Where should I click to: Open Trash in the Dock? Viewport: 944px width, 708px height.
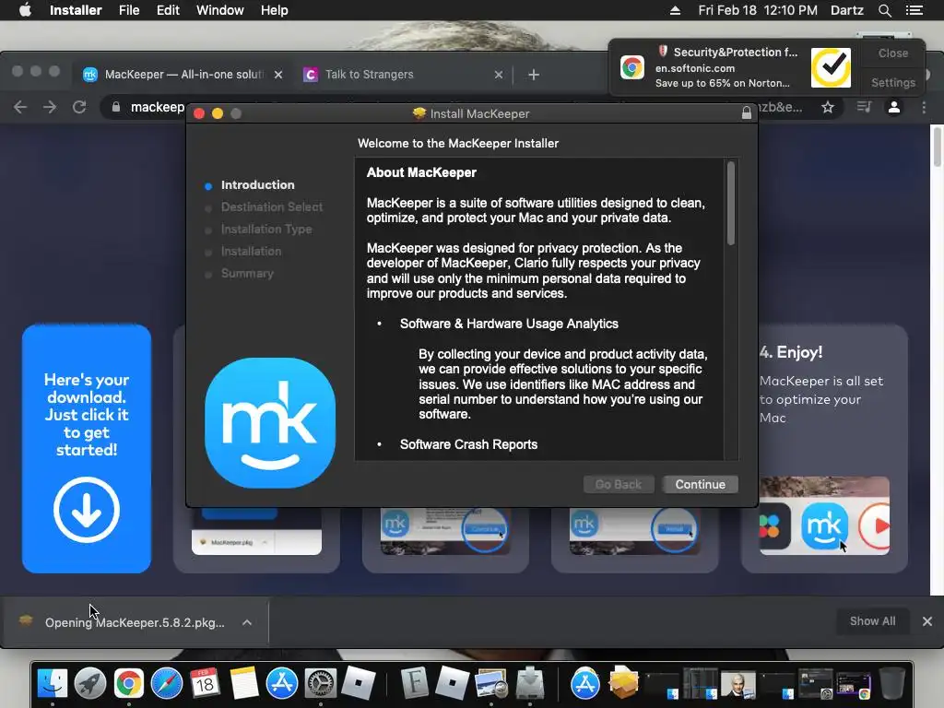coord(892,683)
